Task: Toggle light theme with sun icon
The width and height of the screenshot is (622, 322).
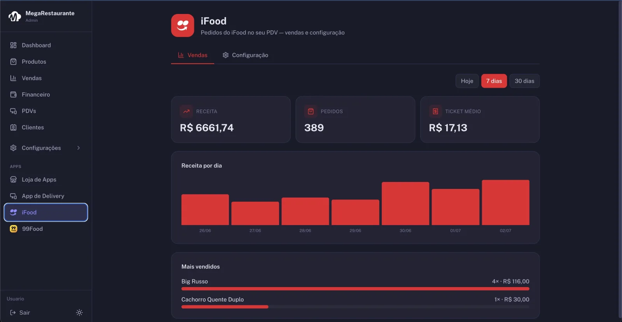Action: click(x=79, y=313)
